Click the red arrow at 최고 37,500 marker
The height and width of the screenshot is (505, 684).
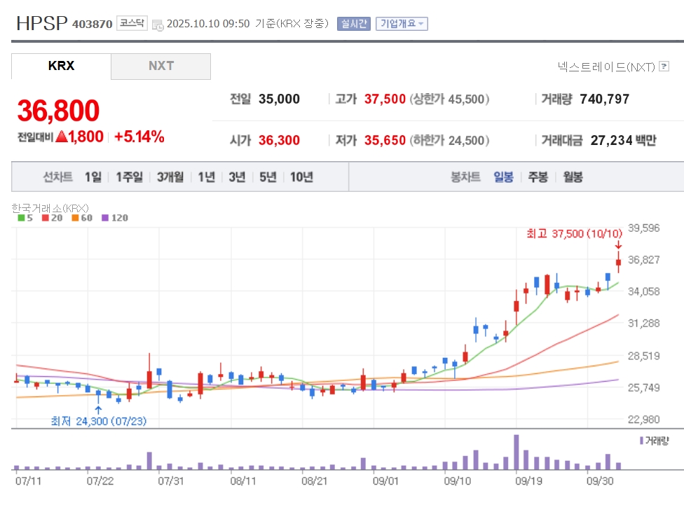coord(618,244)
